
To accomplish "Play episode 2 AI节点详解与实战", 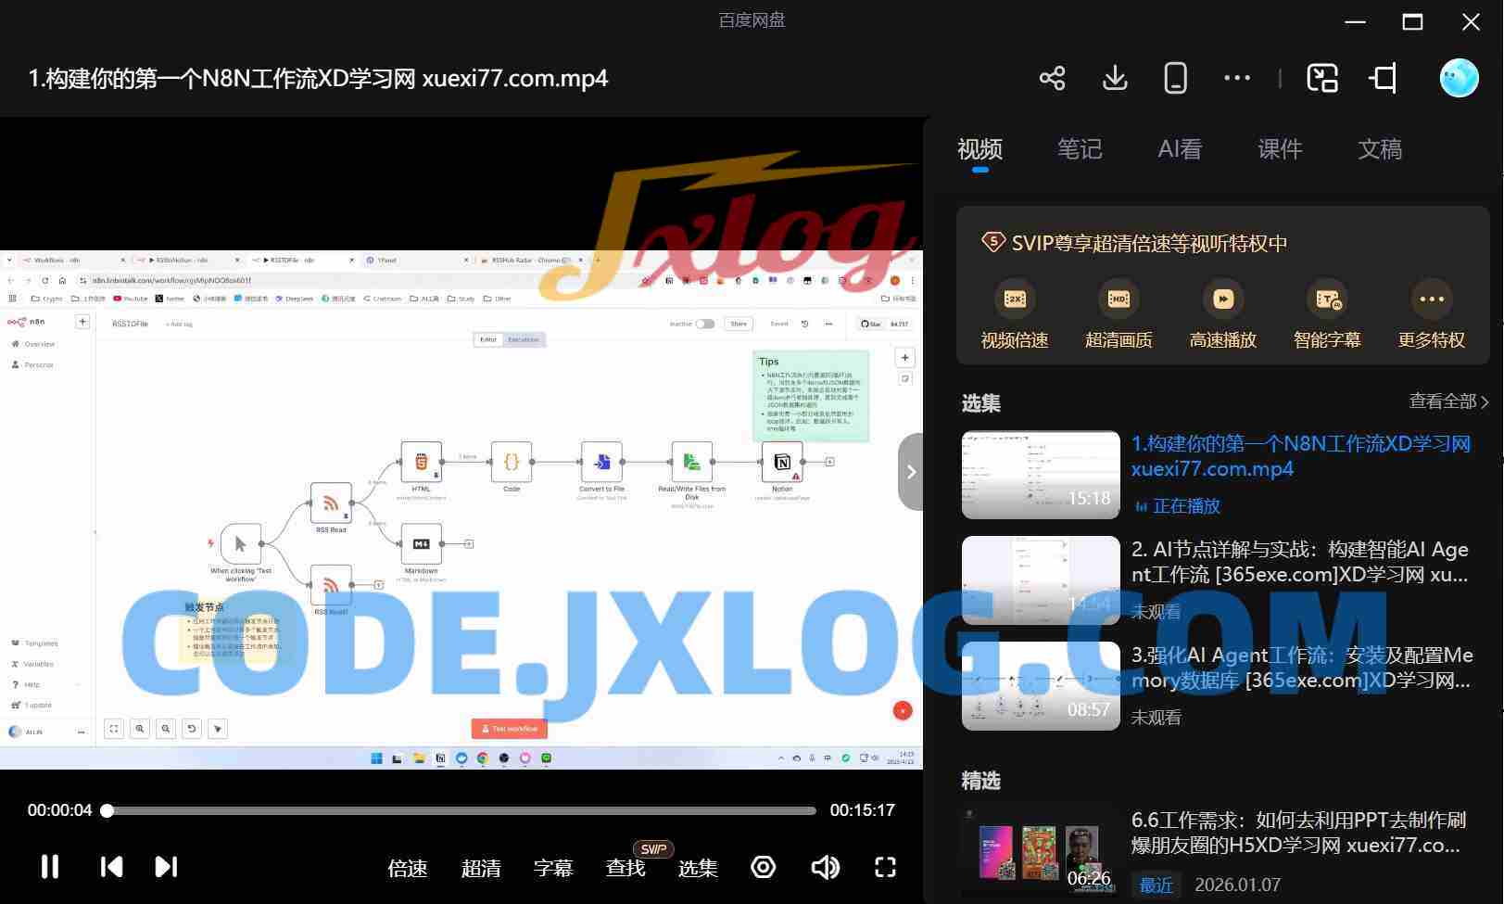I will 1300,562.
